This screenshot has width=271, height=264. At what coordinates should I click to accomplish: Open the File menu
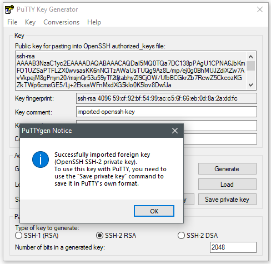[12, 22]
